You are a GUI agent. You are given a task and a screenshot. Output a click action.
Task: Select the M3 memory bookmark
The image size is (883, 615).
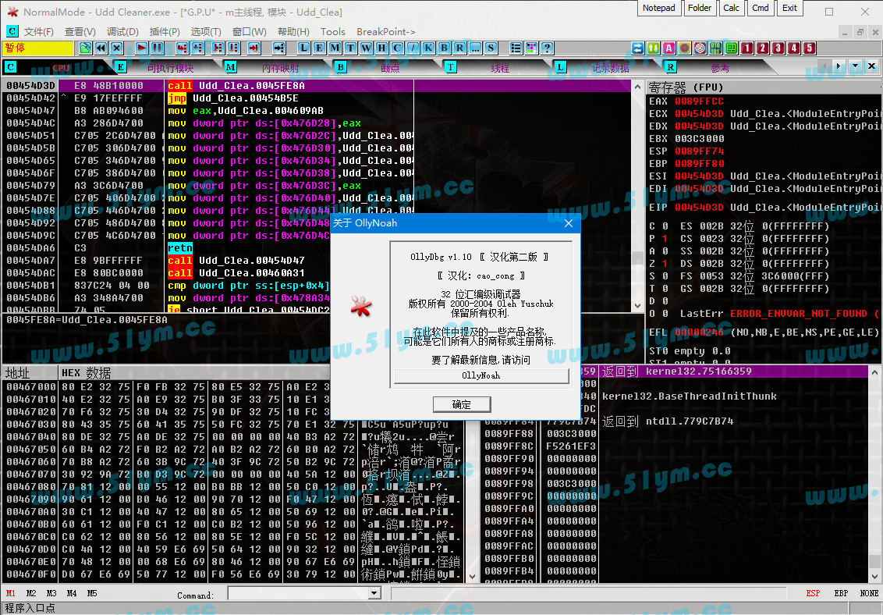[x=51, y=594]
